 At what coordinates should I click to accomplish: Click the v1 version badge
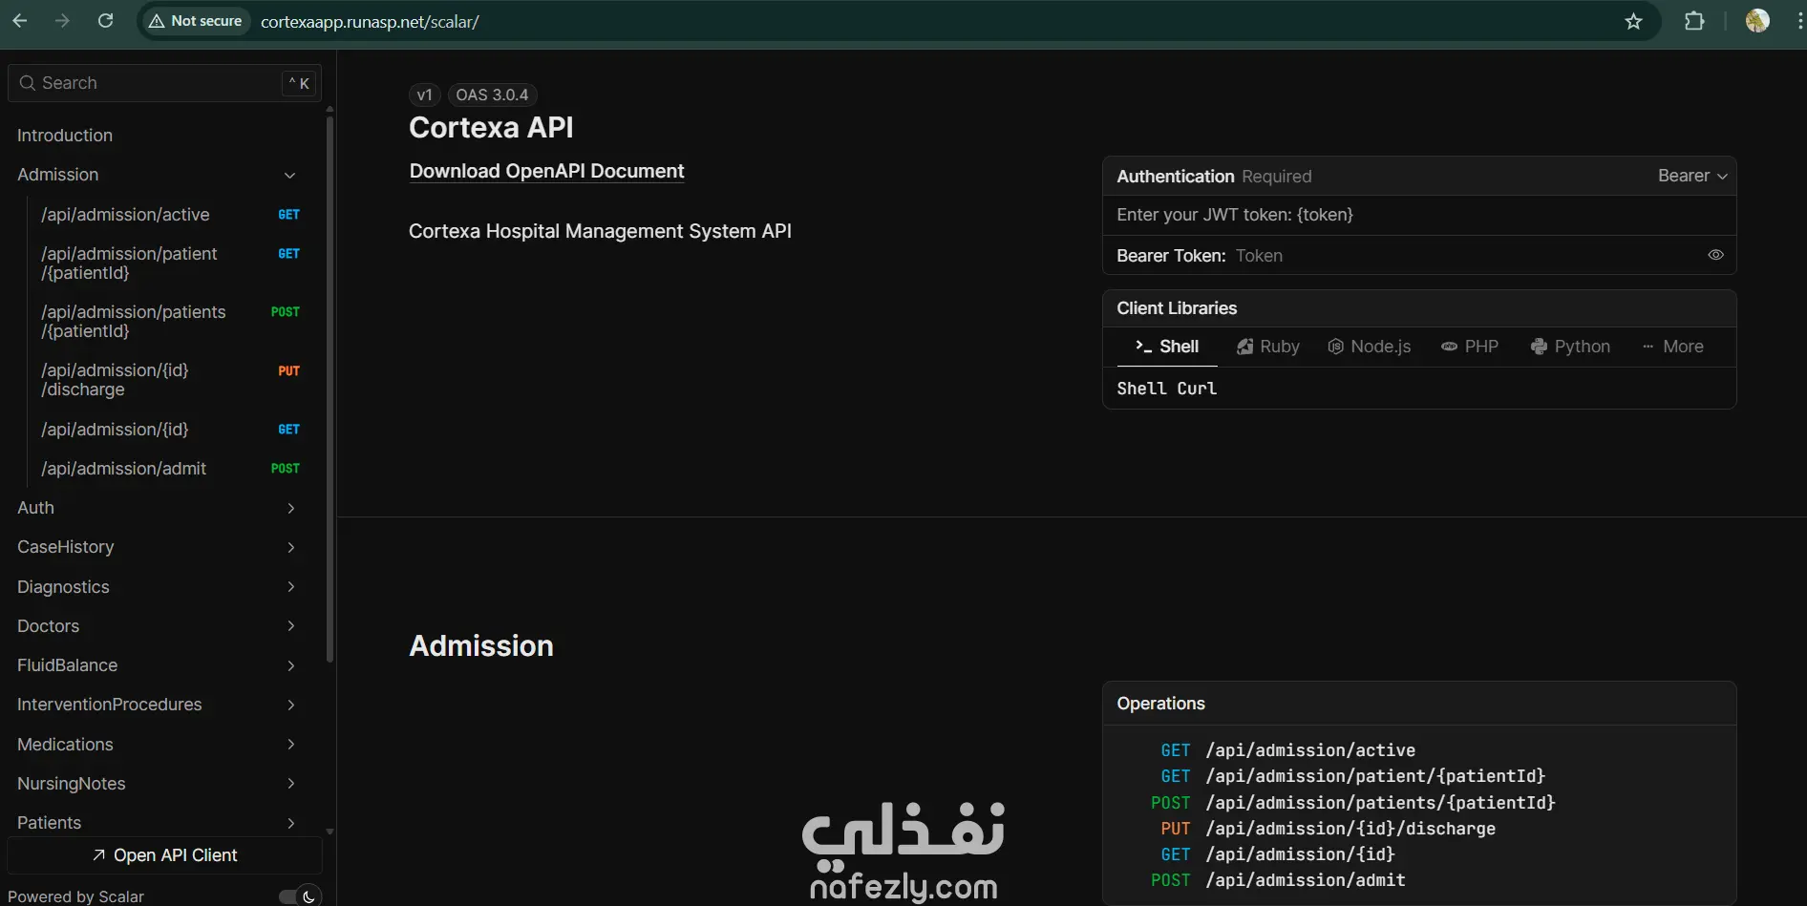pyautogui.click(x=425, y=95)
